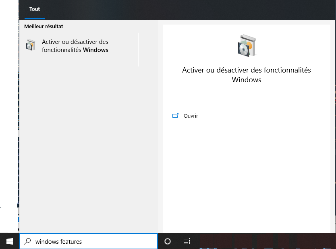Viewport: 336px width, 249px height.
Task: Select the Tout search filter tab
Action: click(35, 9)
